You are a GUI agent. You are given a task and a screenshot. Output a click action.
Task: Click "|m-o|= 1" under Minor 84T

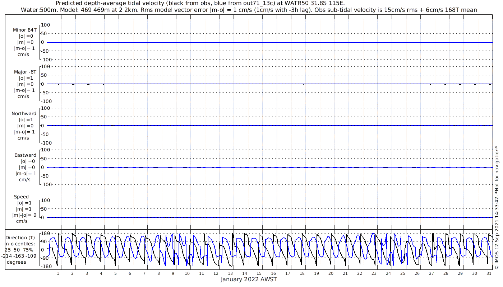coord(24,48)
